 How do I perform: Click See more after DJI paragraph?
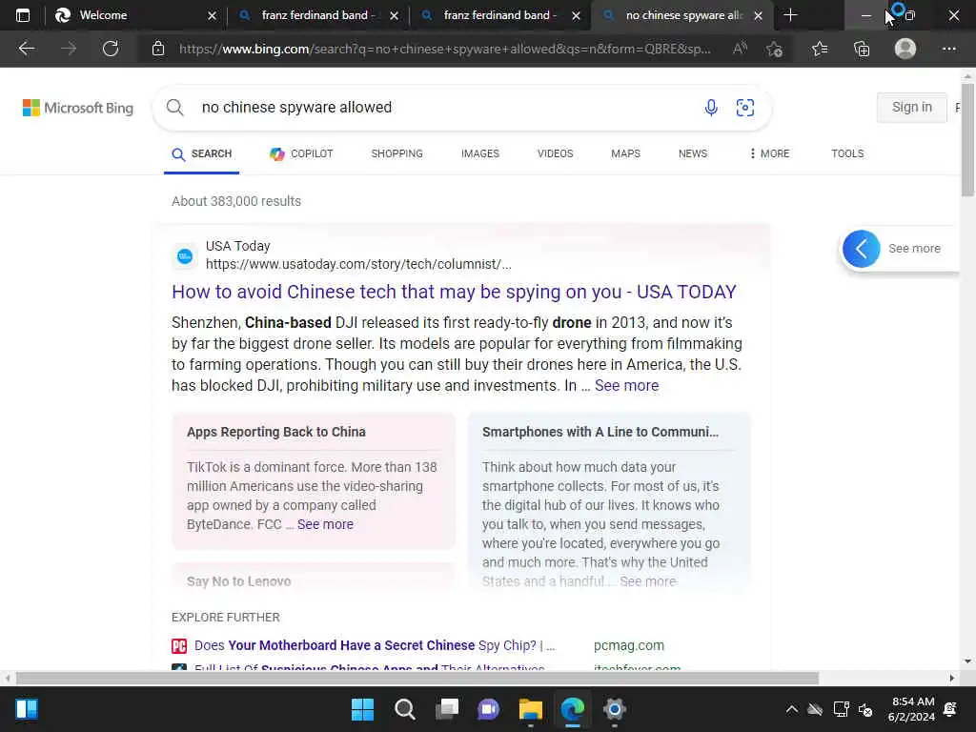coord(626,386)
